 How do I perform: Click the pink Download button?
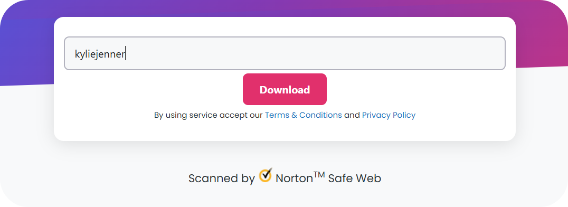[285, 89]
